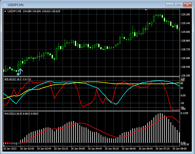Click the 128.440 price axis label
Screen dimensions: 195x154
pyautogui.click(x=185, y=67)
